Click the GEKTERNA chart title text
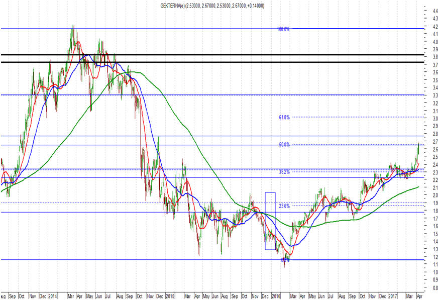440x300 pixels. (212, 6)
